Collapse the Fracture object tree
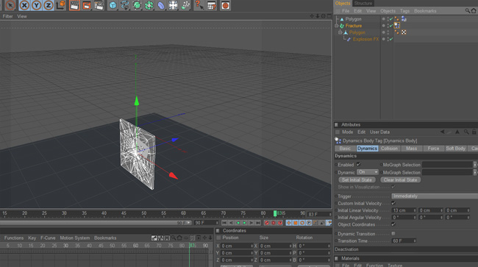 point(337,26)
